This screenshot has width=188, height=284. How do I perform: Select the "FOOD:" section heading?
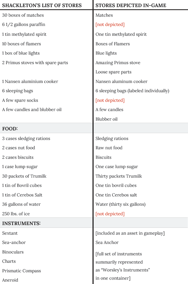click(10, 128)
